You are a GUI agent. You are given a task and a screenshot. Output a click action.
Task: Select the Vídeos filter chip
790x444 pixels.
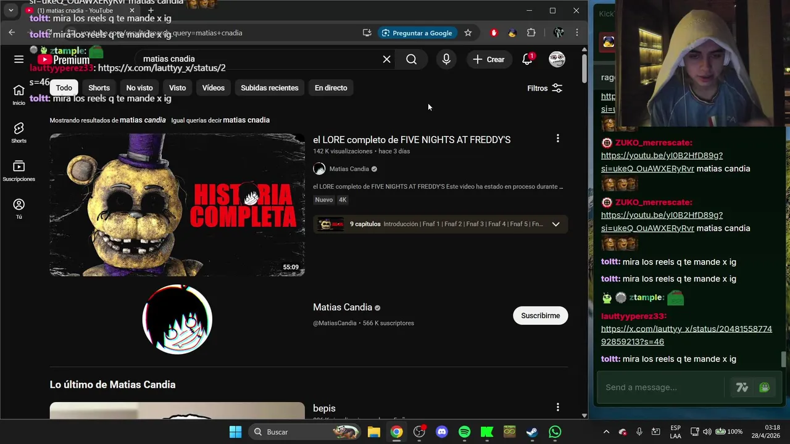pos(214,88)
